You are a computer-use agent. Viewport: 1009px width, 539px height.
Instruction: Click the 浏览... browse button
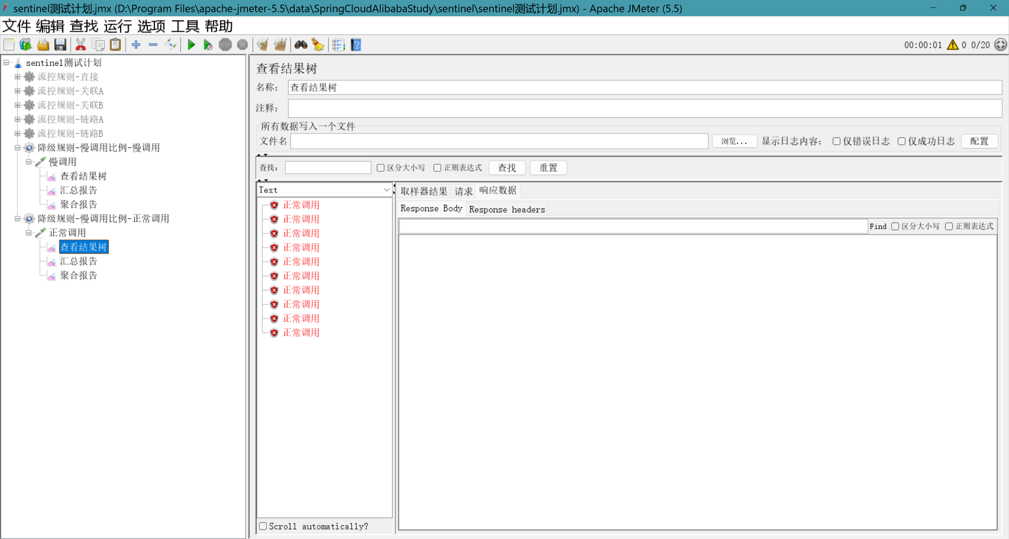click(x=734, y=141)
